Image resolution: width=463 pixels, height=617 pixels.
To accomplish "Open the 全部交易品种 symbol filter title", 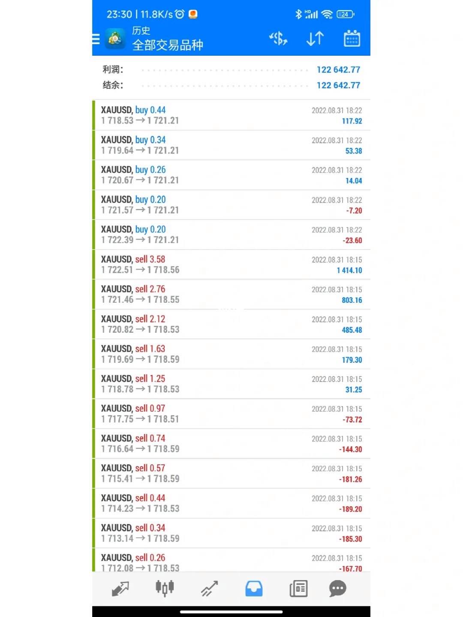I will (x=168, y=45).
